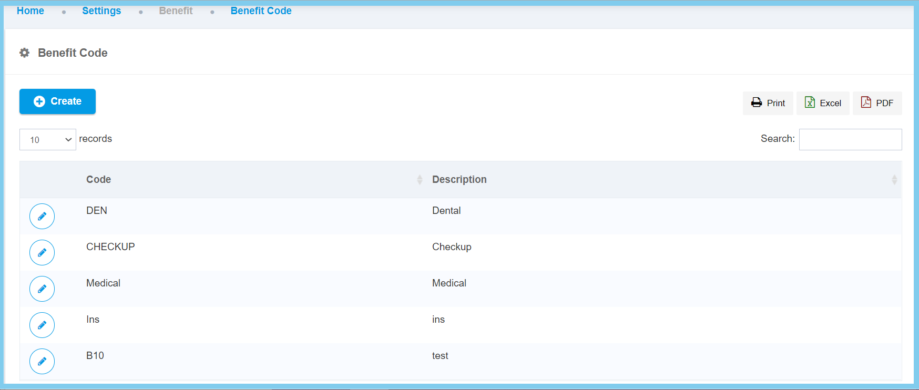Image resolution: width=919 pixels, height=390 pixels.
Task: Open the Benefit Code breadcrumb link
Action: click(261, 11)
